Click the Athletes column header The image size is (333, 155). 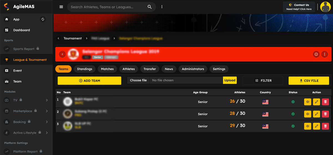[240, 92]
